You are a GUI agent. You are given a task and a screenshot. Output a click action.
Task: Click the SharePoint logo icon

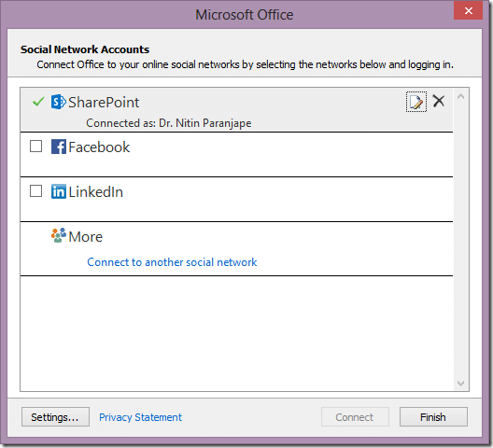59,102
